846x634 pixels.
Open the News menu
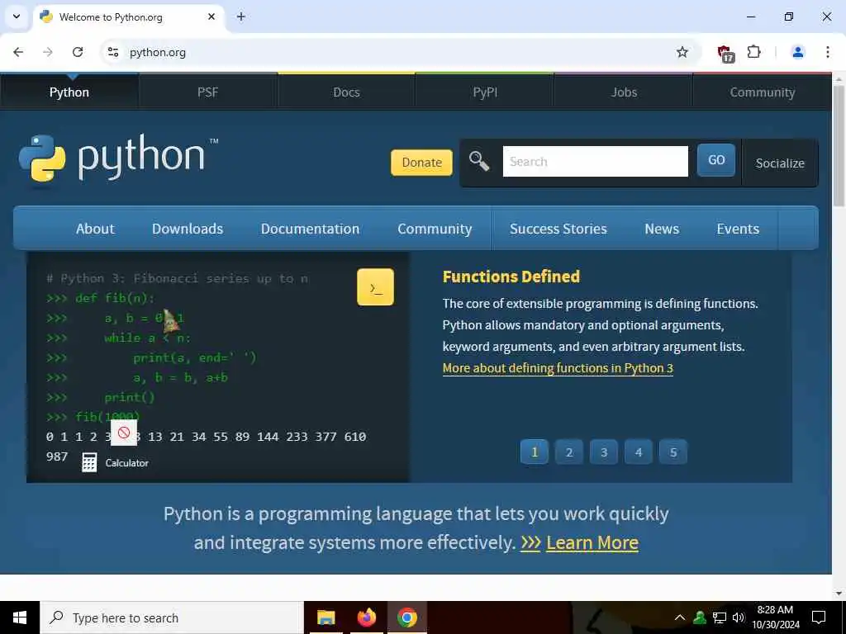(x=662, y=229)
